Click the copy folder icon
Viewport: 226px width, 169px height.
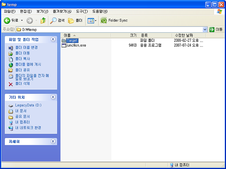[11, 59]
